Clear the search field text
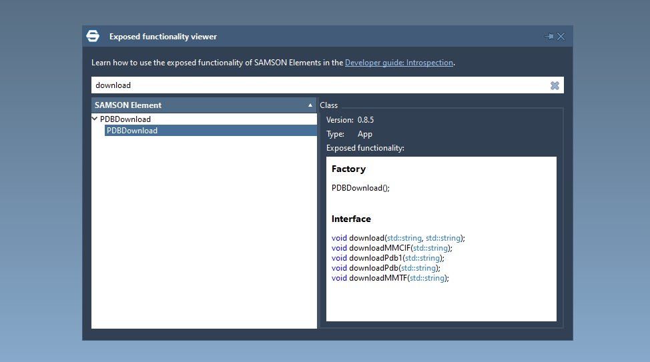This screenshot has height=362, width=650. pyautogui.click(x=555, y=85)
